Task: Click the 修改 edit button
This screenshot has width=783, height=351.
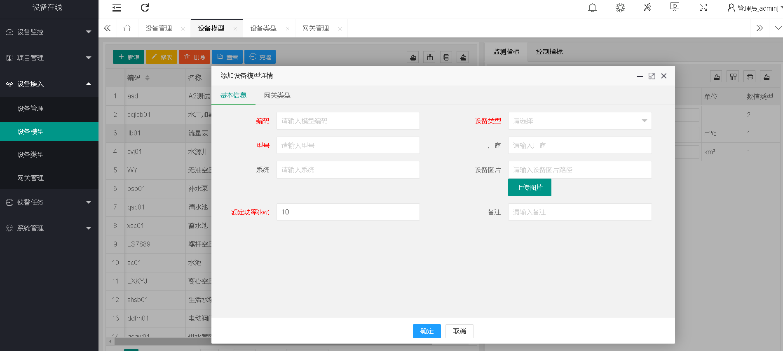Action: (x=162, y=57)
